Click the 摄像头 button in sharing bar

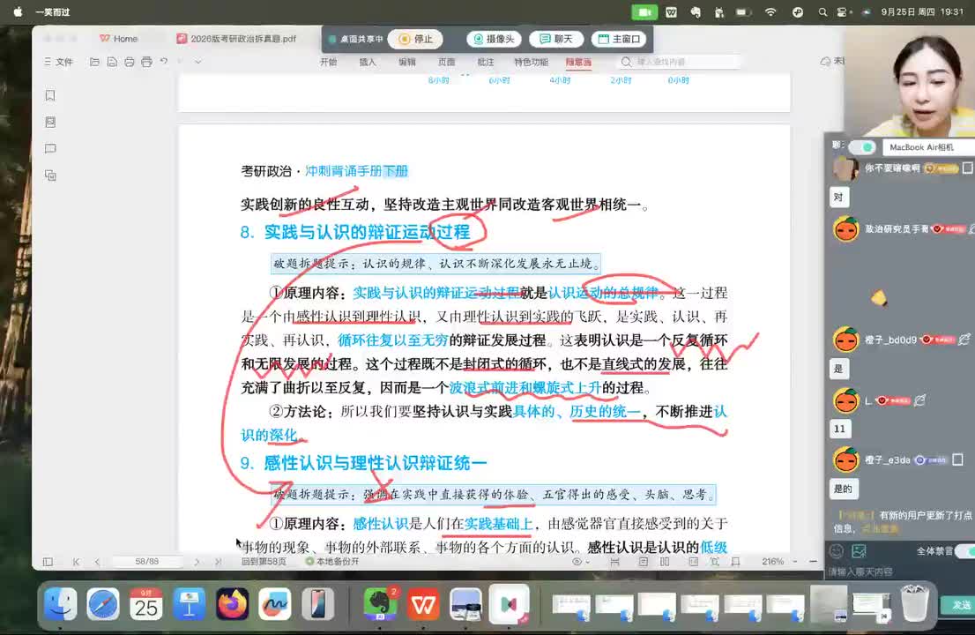pos(494,39)
